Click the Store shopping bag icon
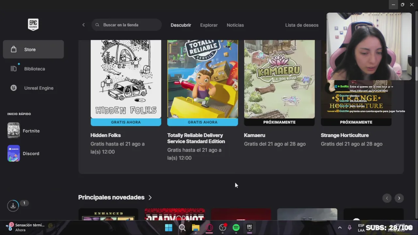This screenshot has height=235, width=418. pyautogui.click(x=13, y=49)
